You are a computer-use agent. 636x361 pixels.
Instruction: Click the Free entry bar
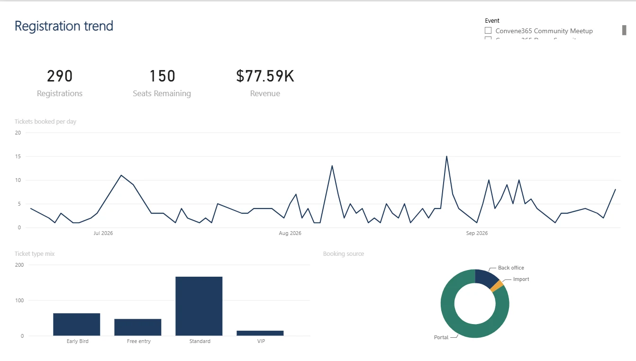[137, 327]
